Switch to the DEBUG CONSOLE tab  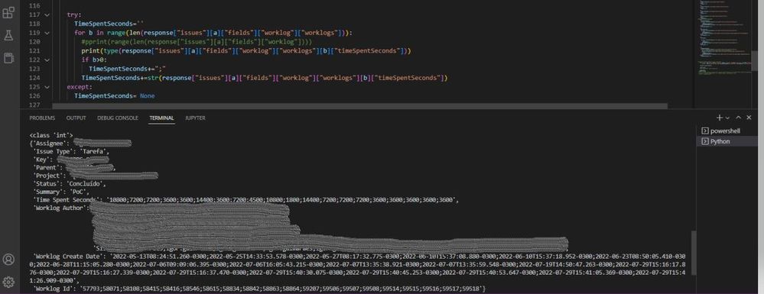click(x=118, y=118)
